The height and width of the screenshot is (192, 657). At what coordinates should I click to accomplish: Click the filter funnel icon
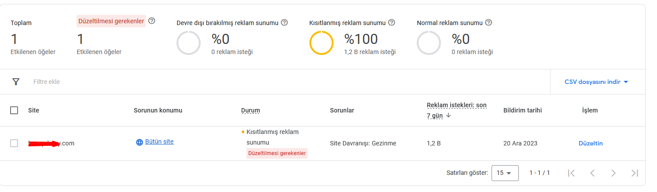16,82
